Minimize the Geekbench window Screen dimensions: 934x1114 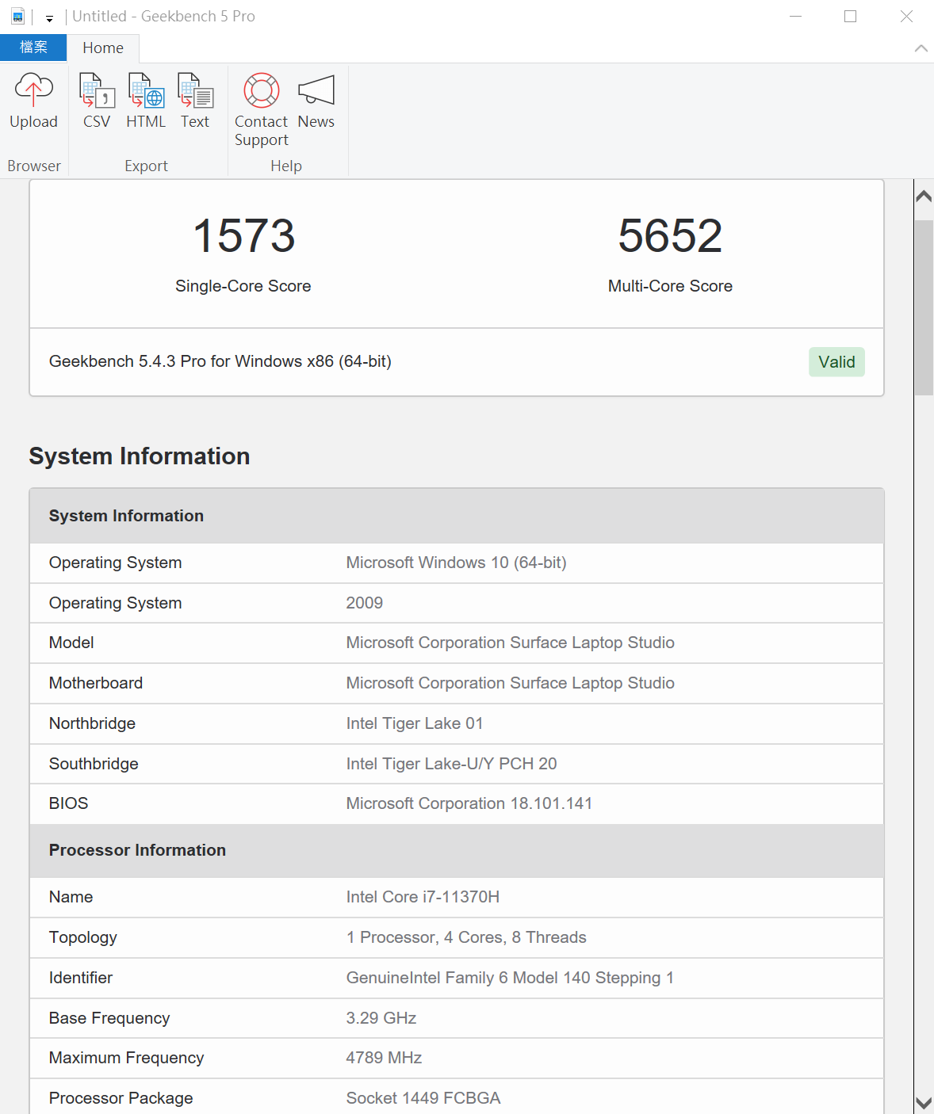tap(795, 16)
